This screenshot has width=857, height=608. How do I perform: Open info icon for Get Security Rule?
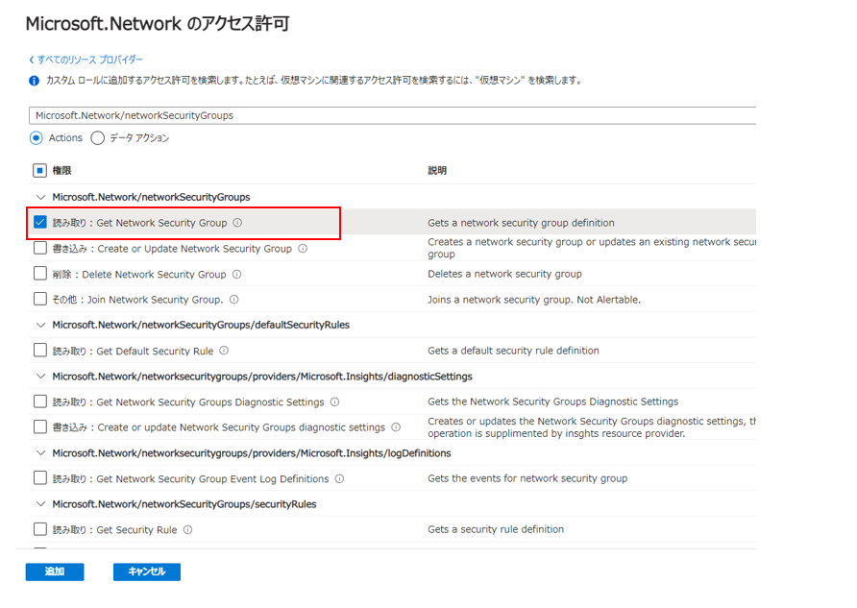(x=187, y=529)
